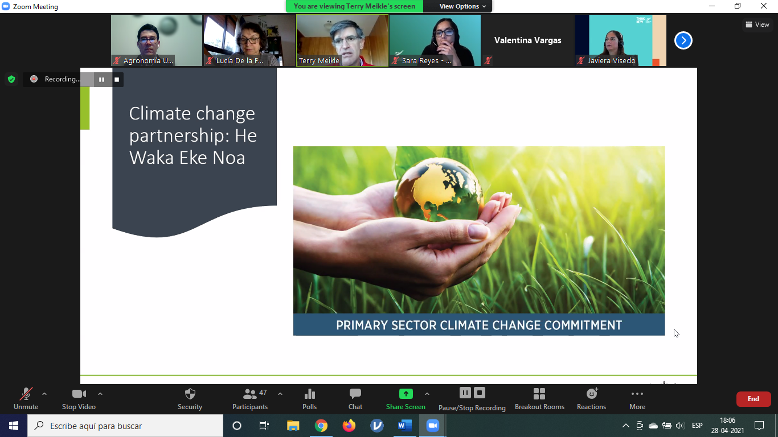778x437 pixels.
Task: Open the View Options dropdown
Action: 462,6
